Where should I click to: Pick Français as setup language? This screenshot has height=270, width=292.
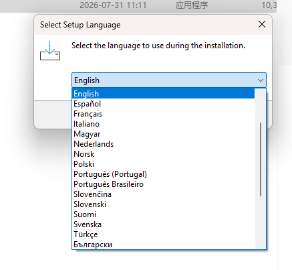click(x=163, y=114)
